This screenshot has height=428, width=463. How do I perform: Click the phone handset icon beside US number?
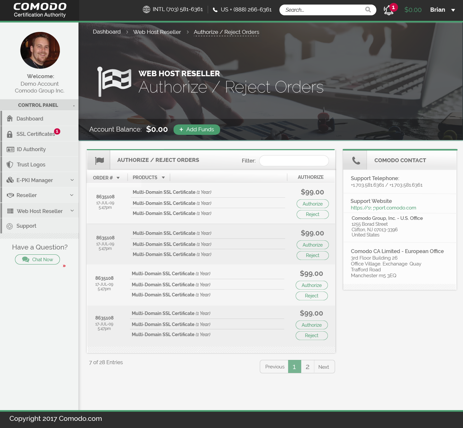(215, 10)
